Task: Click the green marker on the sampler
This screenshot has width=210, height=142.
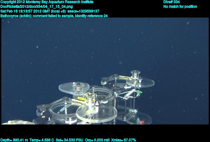Action: tap(139, 92)
